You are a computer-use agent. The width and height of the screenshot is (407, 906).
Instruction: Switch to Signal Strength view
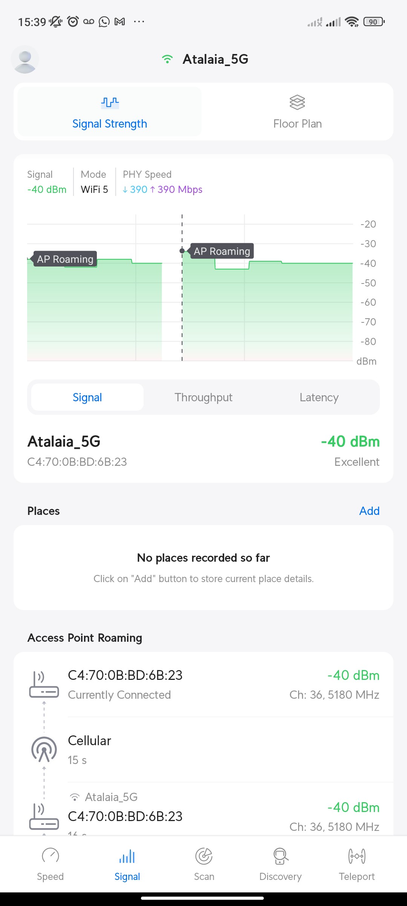[x=110, y=112]
